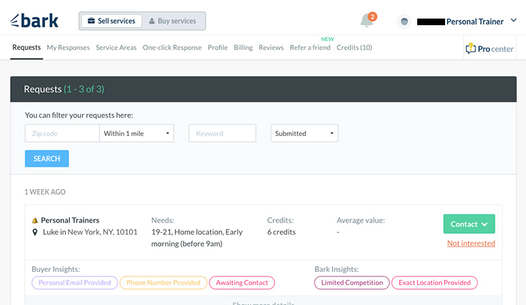Click the '1 WEEK AGO' label
Screen dimensions: 526x305
click(45, 192)
